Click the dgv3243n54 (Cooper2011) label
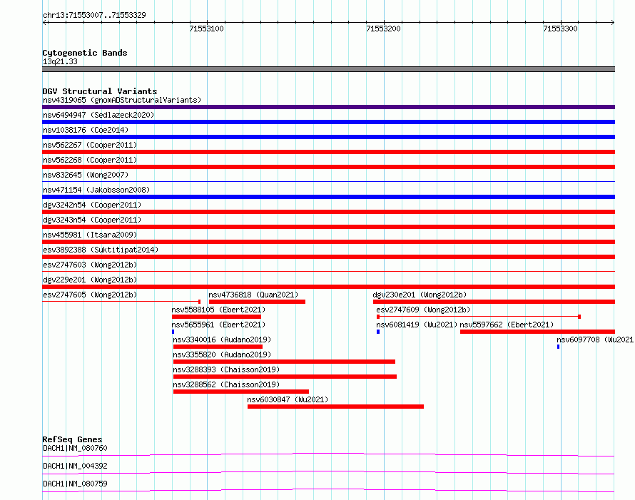The image size is (635, 500). 92,220
